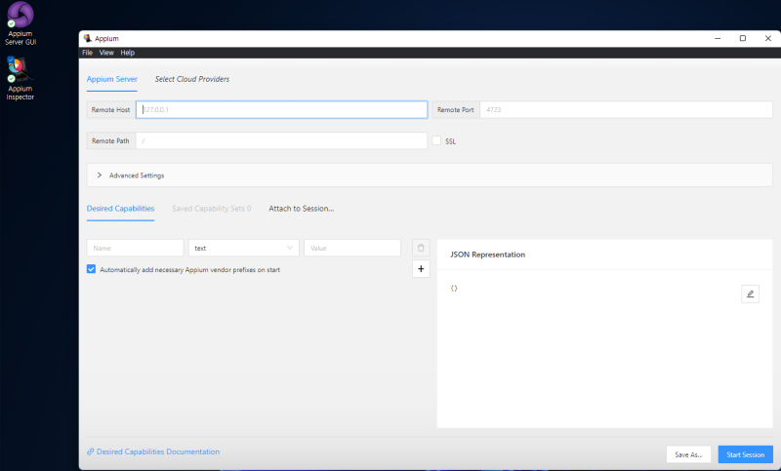
Task: Focus the Remote Host input field
Action: click(x=281, y=109)
